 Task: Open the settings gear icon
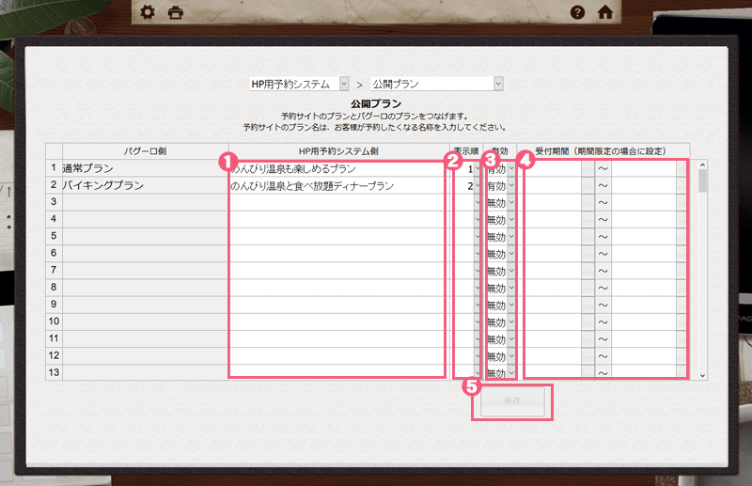pos(148,12)
